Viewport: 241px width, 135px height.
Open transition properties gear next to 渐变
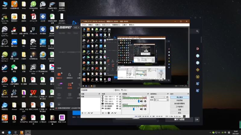coord(167,97)
